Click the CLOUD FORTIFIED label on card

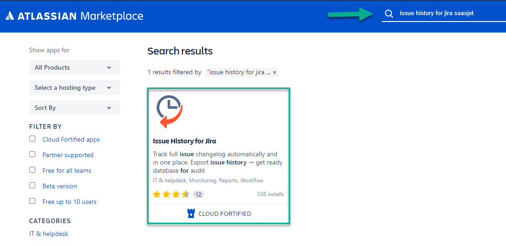pyautogui.click(x=225, y=213)
